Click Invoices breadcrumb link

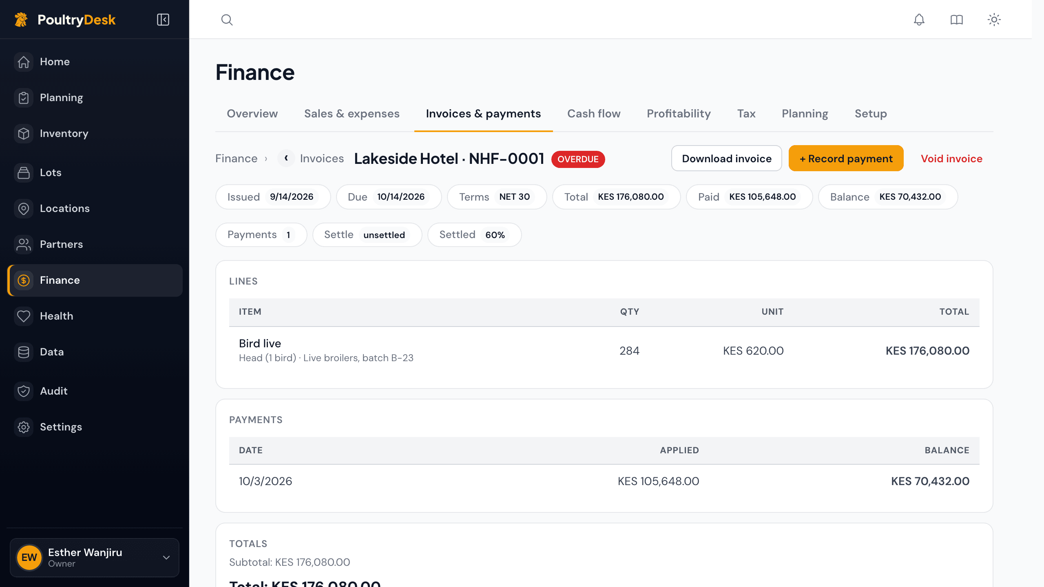322,159
